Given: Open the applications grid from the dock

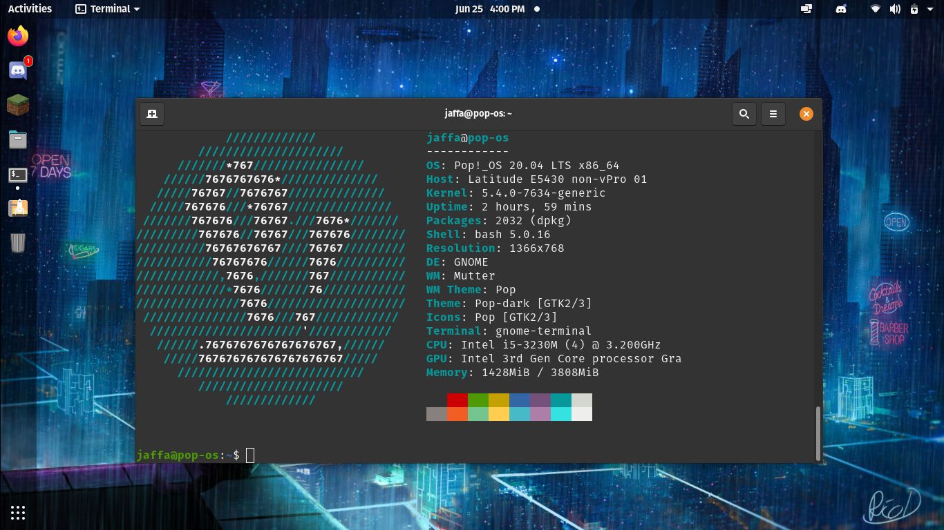Looking at the screenshot, I should 17,512.
